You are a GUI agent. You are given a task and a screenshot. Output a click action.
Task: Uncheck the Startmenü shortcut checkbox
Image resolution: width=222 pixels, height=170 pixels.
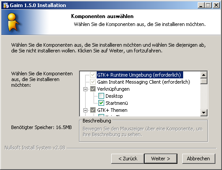click(x=101, y=103)
